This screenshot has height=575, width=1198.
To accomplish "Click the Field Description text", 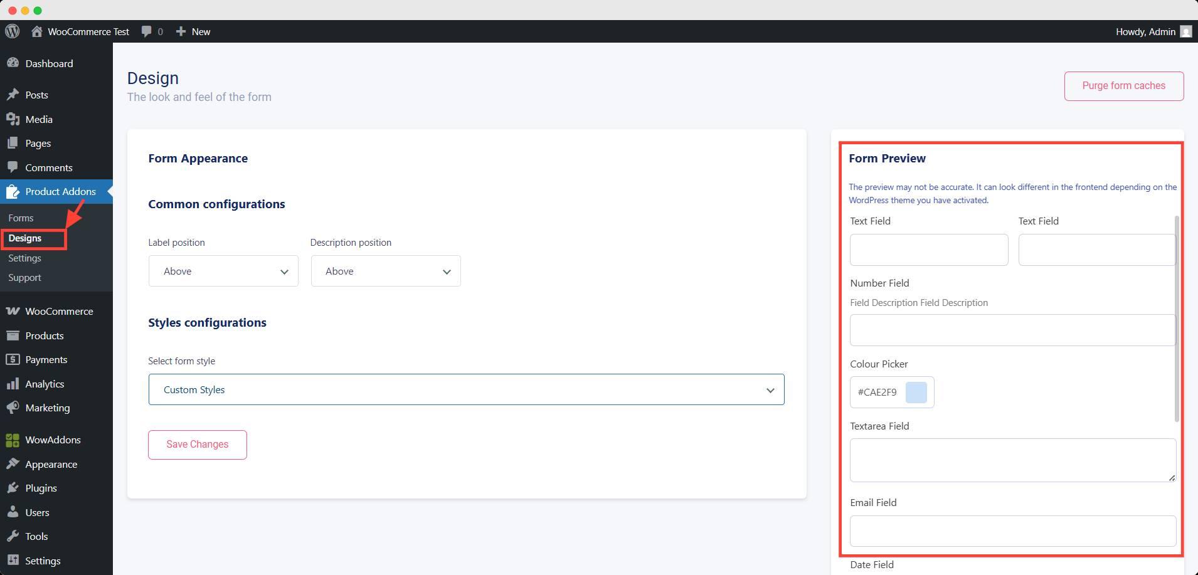I will tap(919, 302).
